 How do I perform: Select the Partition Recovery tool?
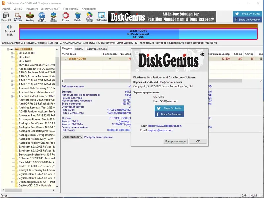(18, 17)
